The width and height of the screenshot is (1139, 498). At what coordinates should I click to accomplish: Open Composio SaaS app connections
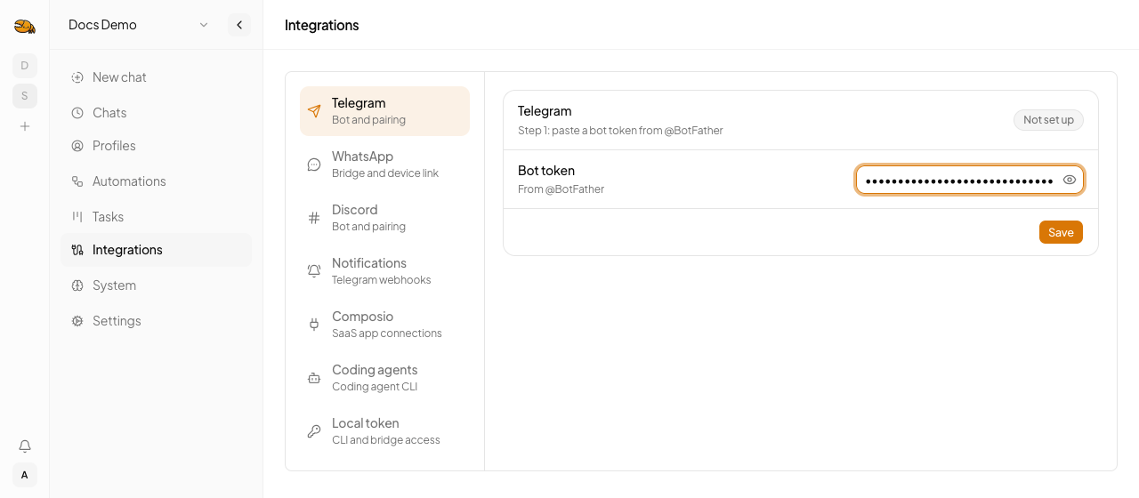(384, 325)
